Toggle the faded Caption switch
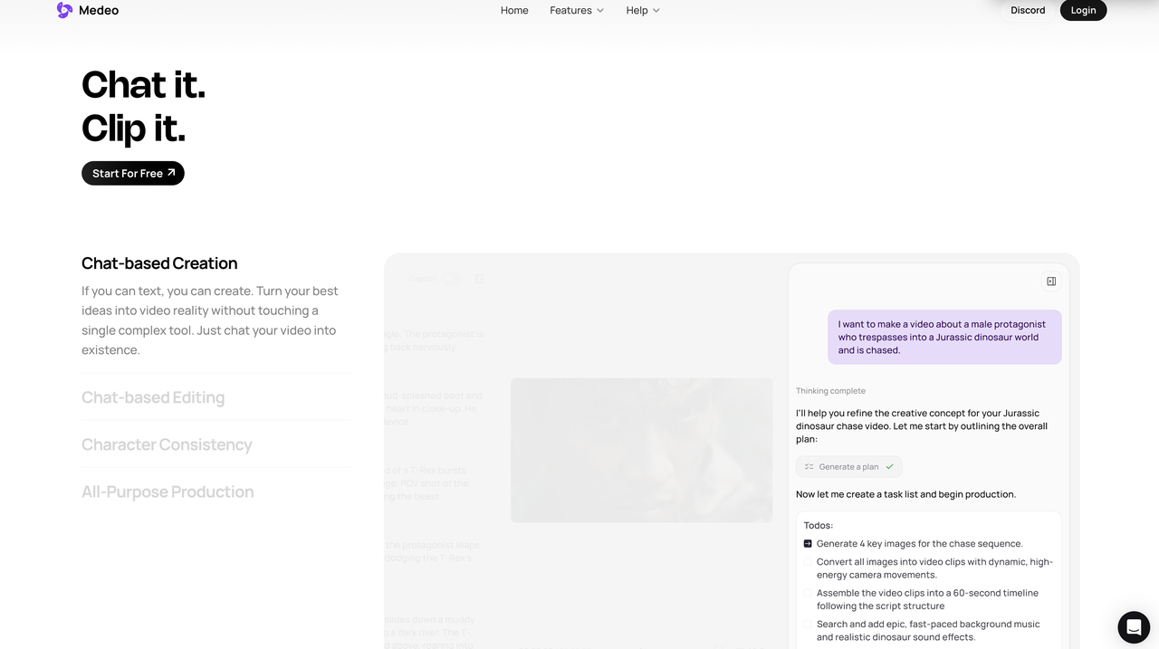Viewport: 1159px width, 649px height. (453, 279)
